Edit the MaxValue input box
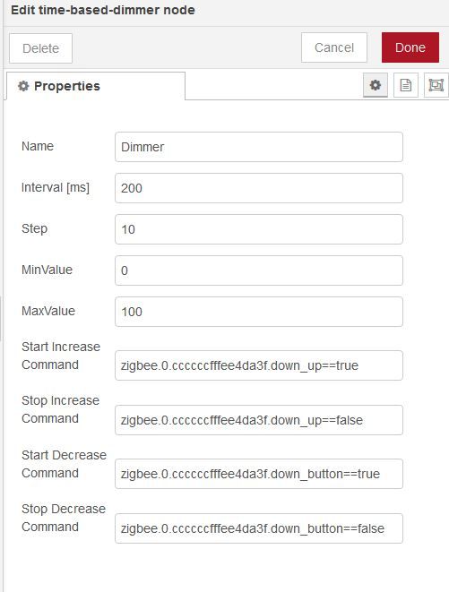 point(259,312)
